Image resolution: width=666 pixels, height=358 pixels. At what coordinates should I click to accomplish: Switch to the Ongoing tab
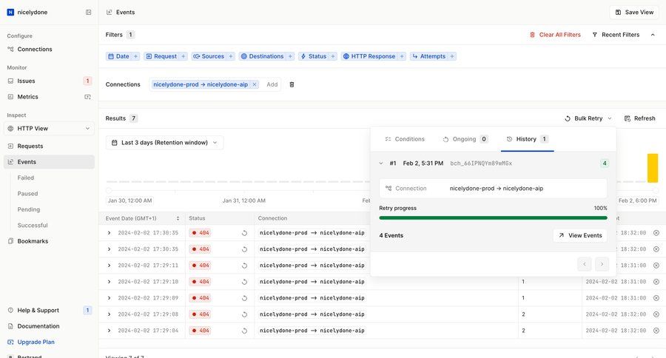(x=465, y=139)
